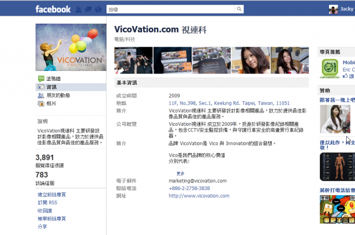
Task: Click the marketing@vicovation.com email text
Action: click(197, 181)
